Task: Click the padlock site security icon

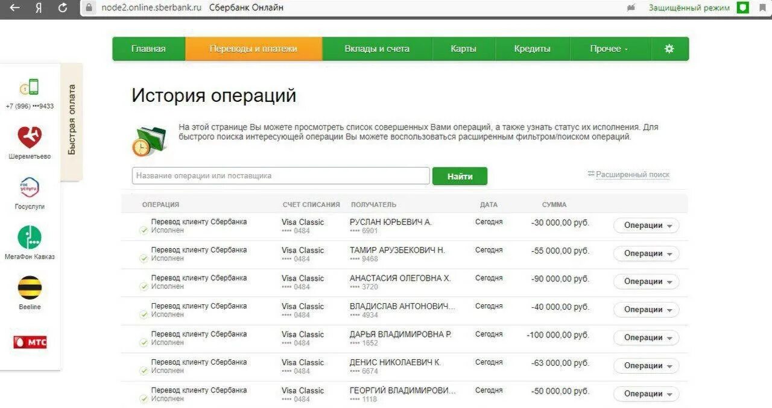Action: pos(90,8)
